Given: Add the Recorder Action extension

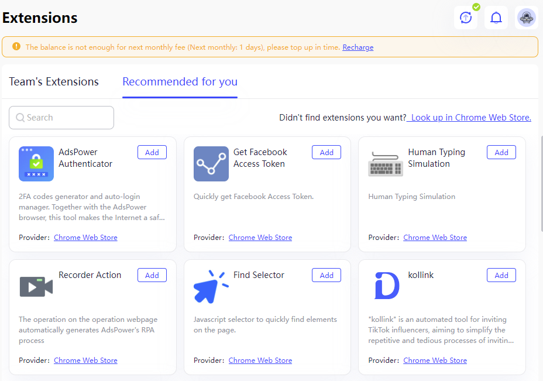Looking at the screenshot, I should pos(152,275).
